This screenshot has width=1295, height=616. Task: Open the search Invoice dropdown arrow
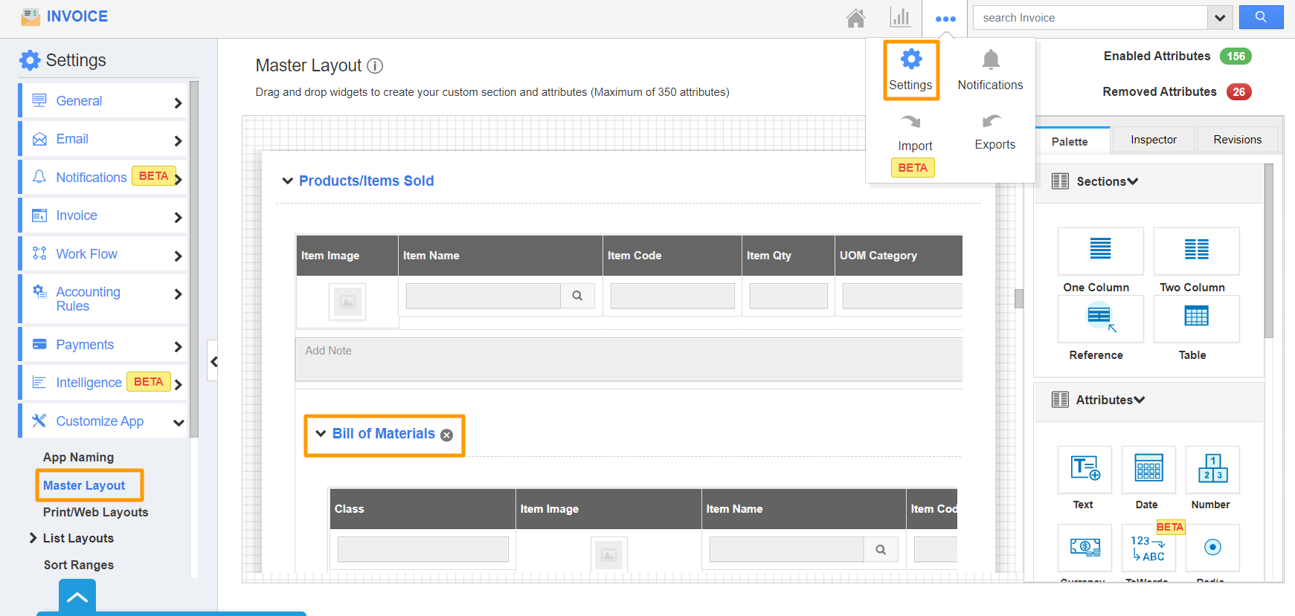pyautogui.click(x=1220, y=18)
